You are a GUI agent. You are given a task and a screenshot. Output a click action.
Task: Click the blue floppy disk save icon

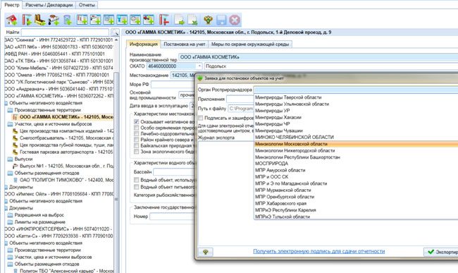click(221, 20)
